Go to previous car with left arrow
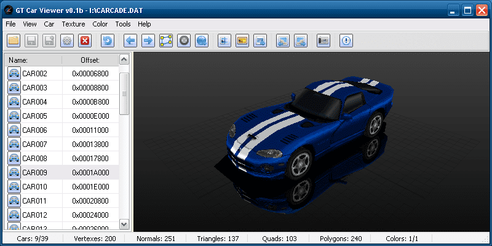Viewport: 492px width, 246px height. 130,41
